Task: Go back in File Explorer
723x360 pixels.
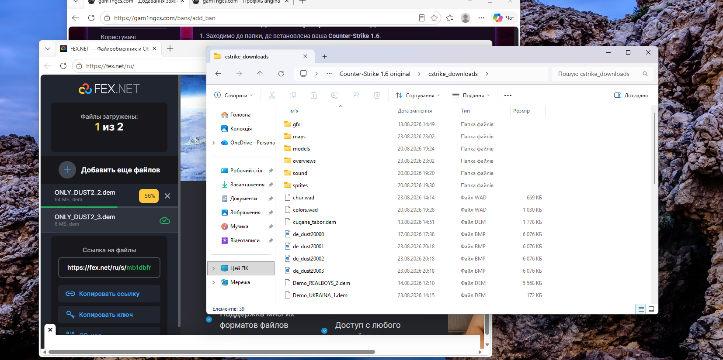Action: click(x=218, y=74)
